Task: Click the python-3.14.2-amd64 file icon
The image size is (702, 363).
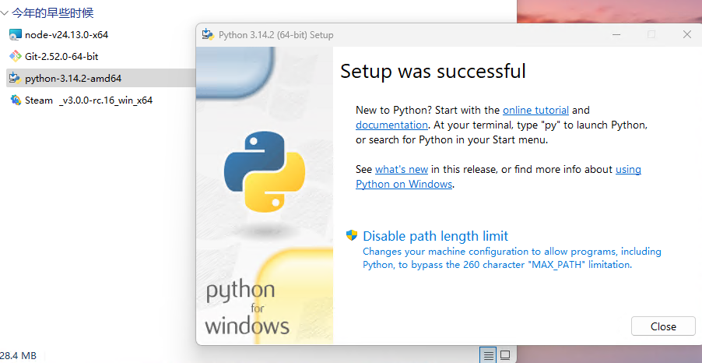Action: [16, 79]
